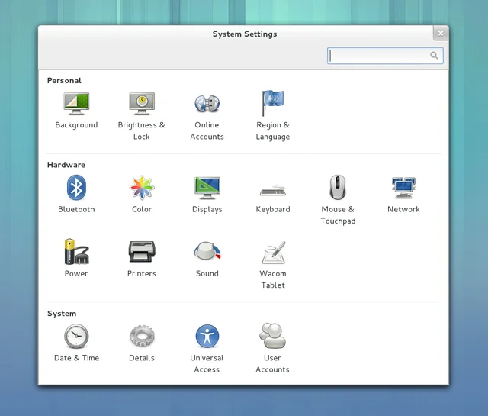Open Date & Time settings
This screenshot has width=488, height=416.
76,337
